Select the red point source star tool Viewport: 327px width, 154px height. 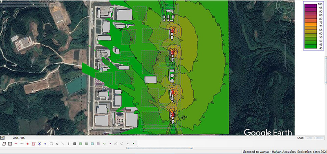coord(27,143)
